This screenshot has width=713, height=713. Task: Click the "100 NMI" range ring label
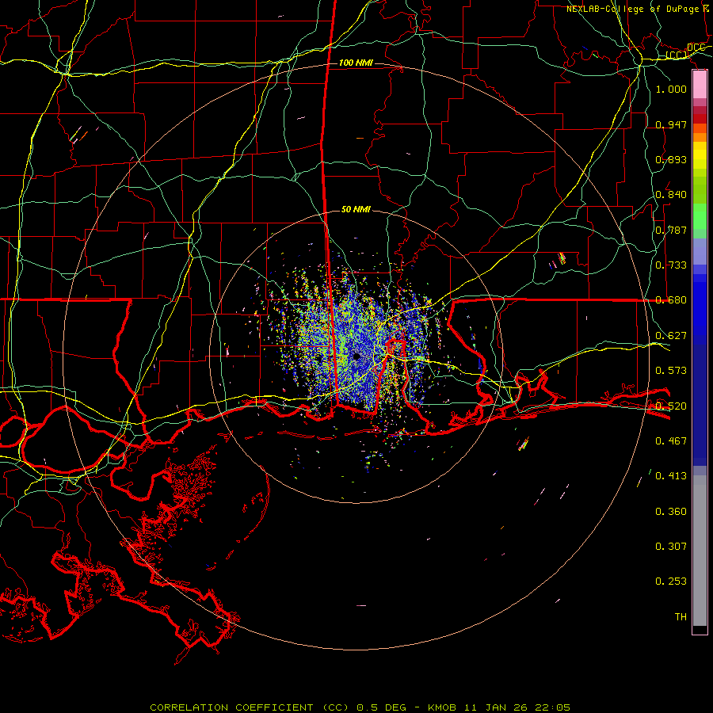click(x=356, y=63)
